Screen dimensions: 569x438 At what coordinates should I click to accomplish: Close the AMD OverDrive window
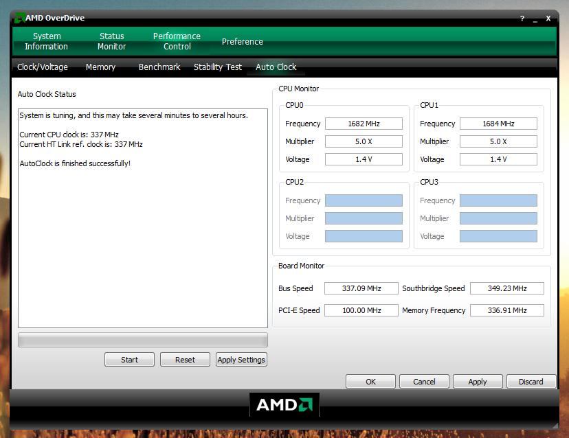[x=548, y=19]
